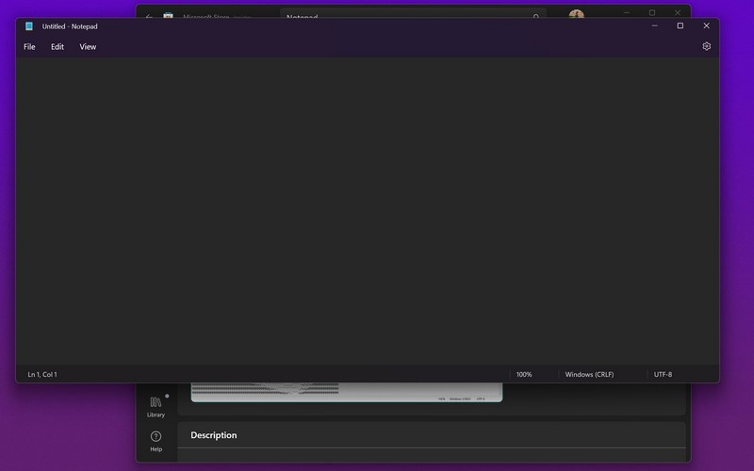Open the Library icon in Microsoft Store
Viewport: 754px width, 471px height.
(156, 406)
